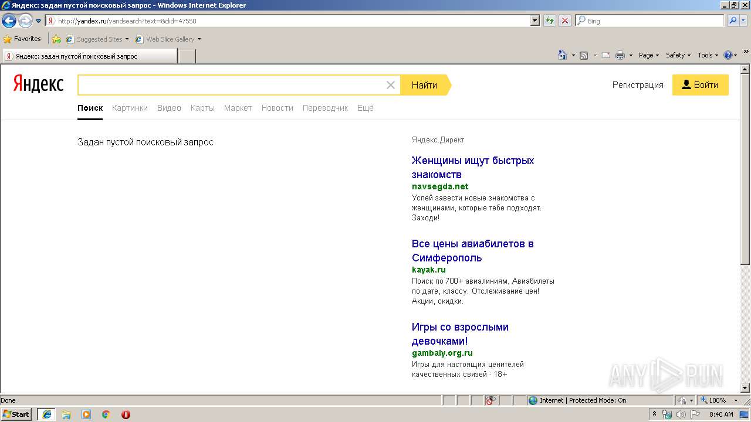Click the Internet Explorer taskbar icon
This screenshot has width=751, height=422.
46,414
